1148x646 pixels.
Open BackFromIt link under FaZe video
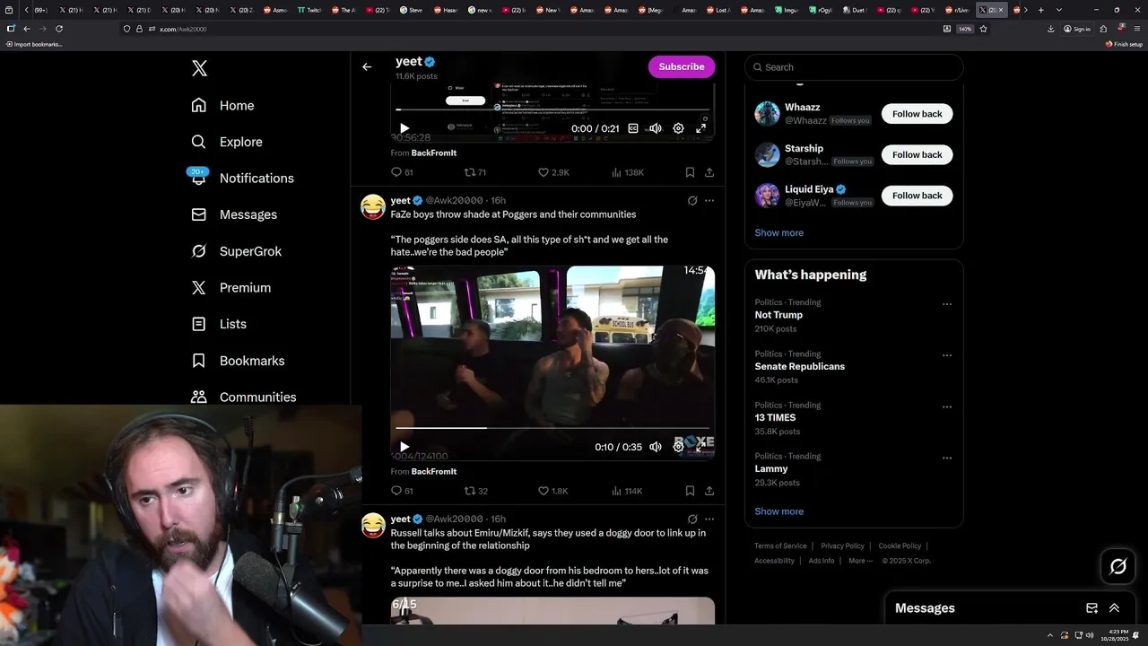[x=433, y=471]
